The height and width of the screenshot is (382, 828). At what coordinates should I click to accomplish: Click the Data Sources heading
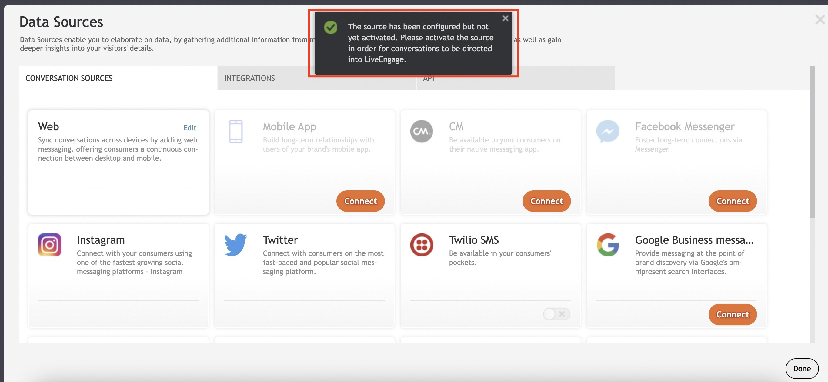point(61,22)
